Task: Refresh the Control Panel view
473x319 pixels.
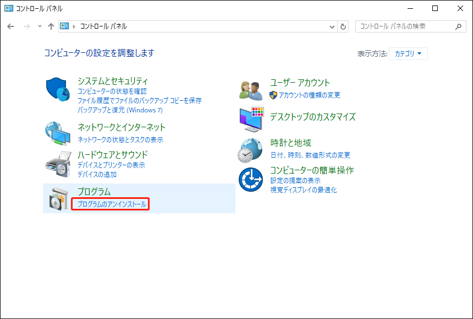Action: pyautogui.click(x=343, y=26)
